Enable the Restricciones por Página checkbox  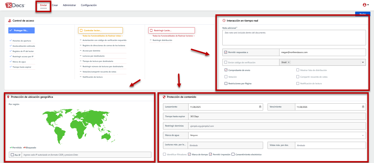click(226, 83)
